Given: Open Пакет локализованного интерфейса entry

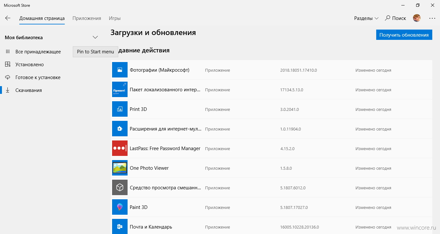Looking at the screenshot, I should point(166,90).
